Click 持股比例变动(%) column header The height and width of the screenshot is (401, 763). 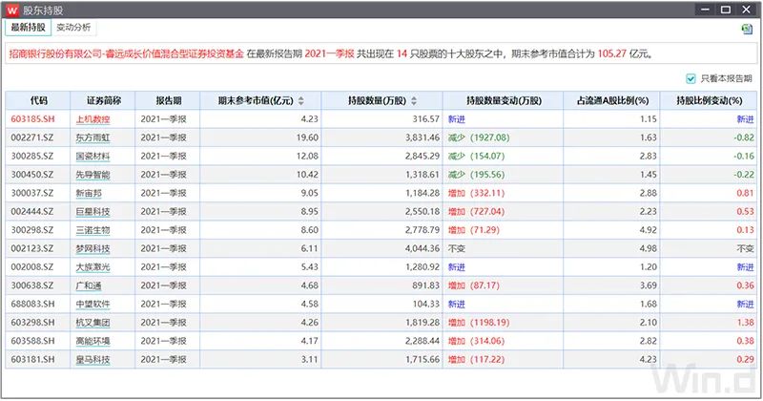[709, 100]
